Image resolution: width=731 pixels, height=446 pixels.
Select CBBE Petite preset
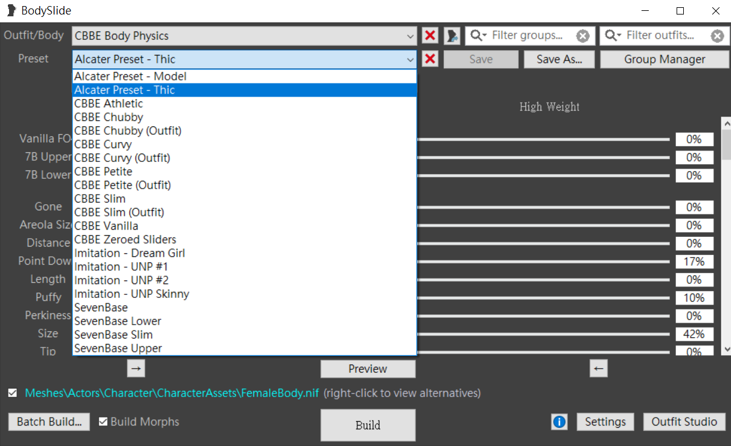tap(245, 172)
